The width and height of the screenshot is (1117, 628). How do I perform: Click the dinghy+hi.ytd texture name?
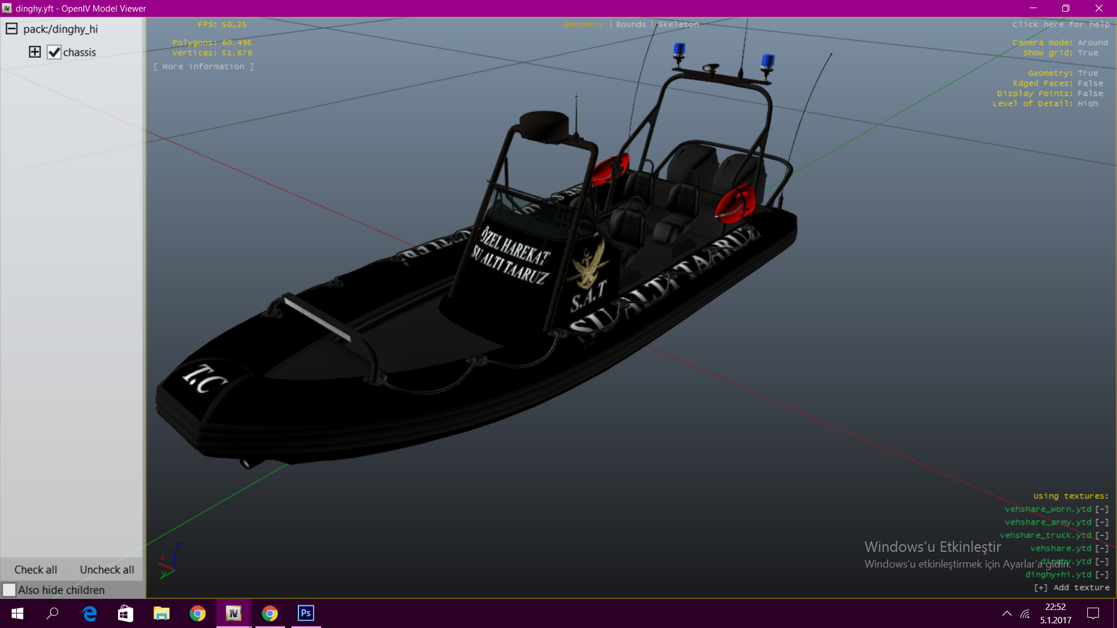(1058, 575)
